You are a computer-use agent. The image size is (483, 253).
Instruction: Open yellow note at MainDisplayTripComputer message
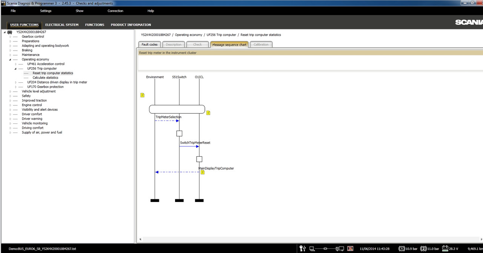tap(203, 172)
